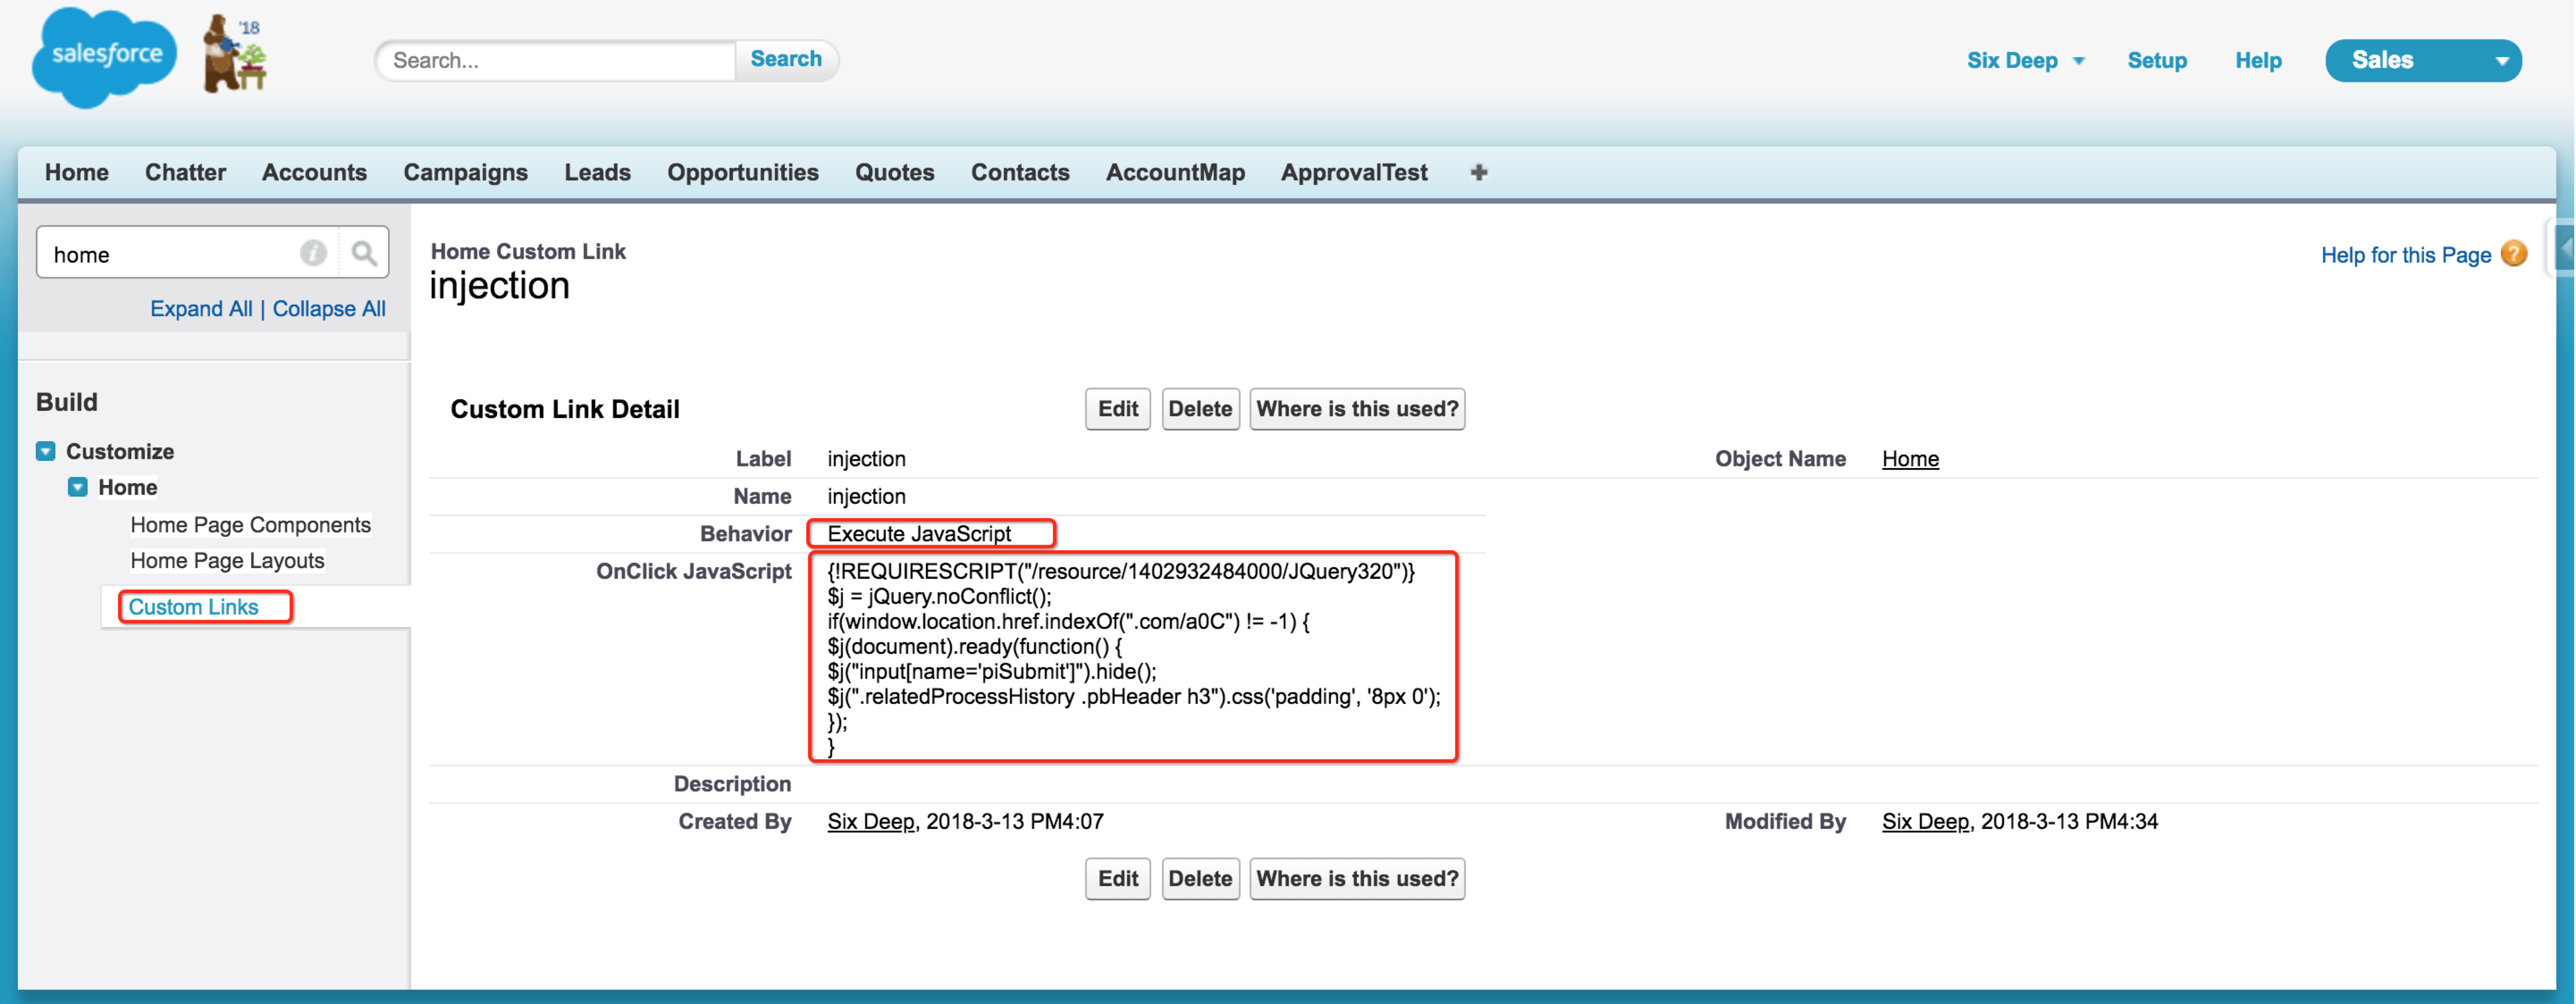Click the bottom Delete button
The height and width of the screenshot is (1004, 2576).
pyautogui.click(x=1200, y=878)
